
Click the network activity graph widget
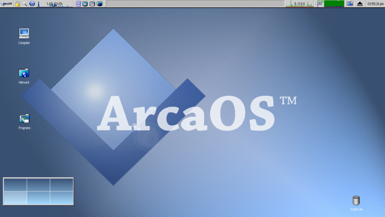300,4
